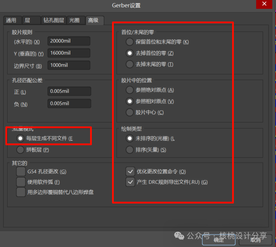Enable 使用软件弧 checkbox
This screenshot has height=247, width=276.
point(20,182)
